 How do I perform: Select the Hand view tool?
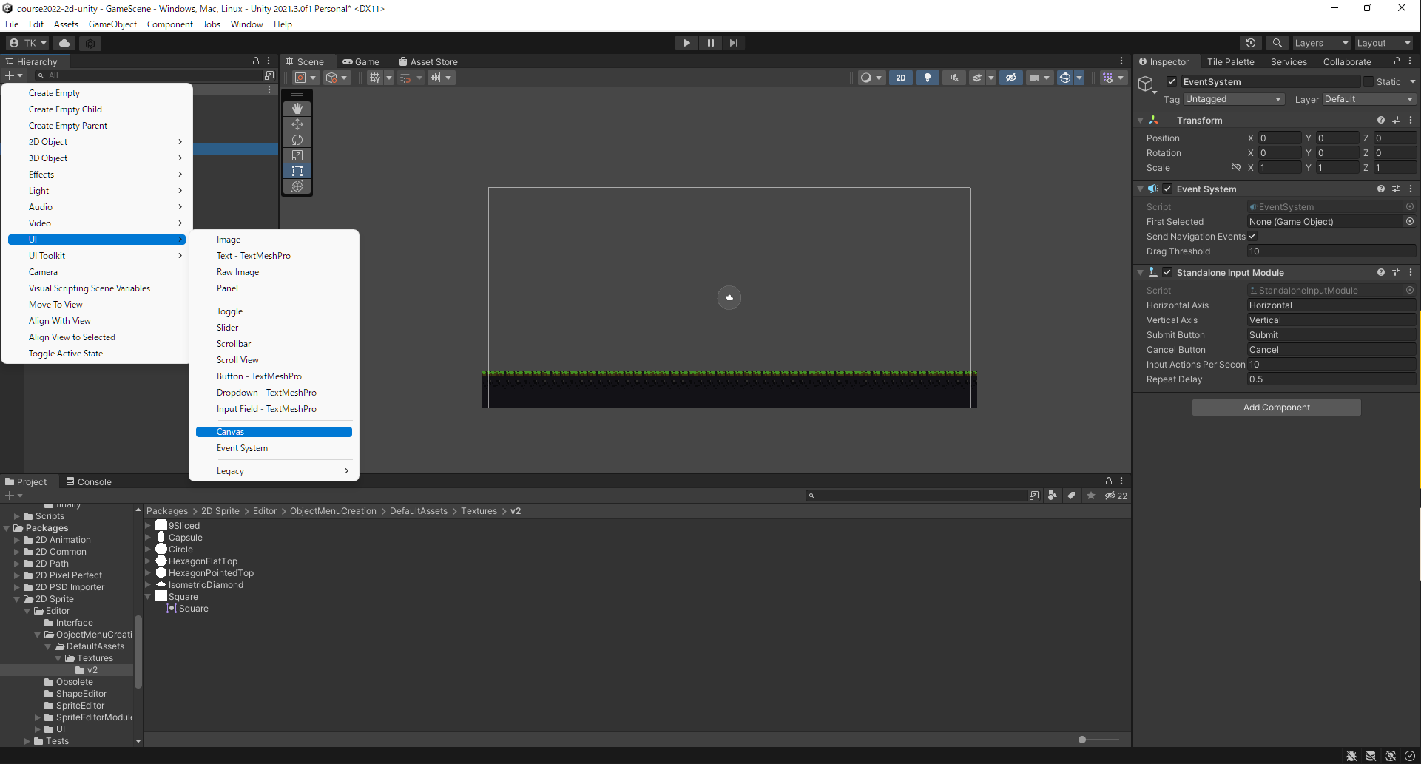pyautogui.click(x=297, y=109)
